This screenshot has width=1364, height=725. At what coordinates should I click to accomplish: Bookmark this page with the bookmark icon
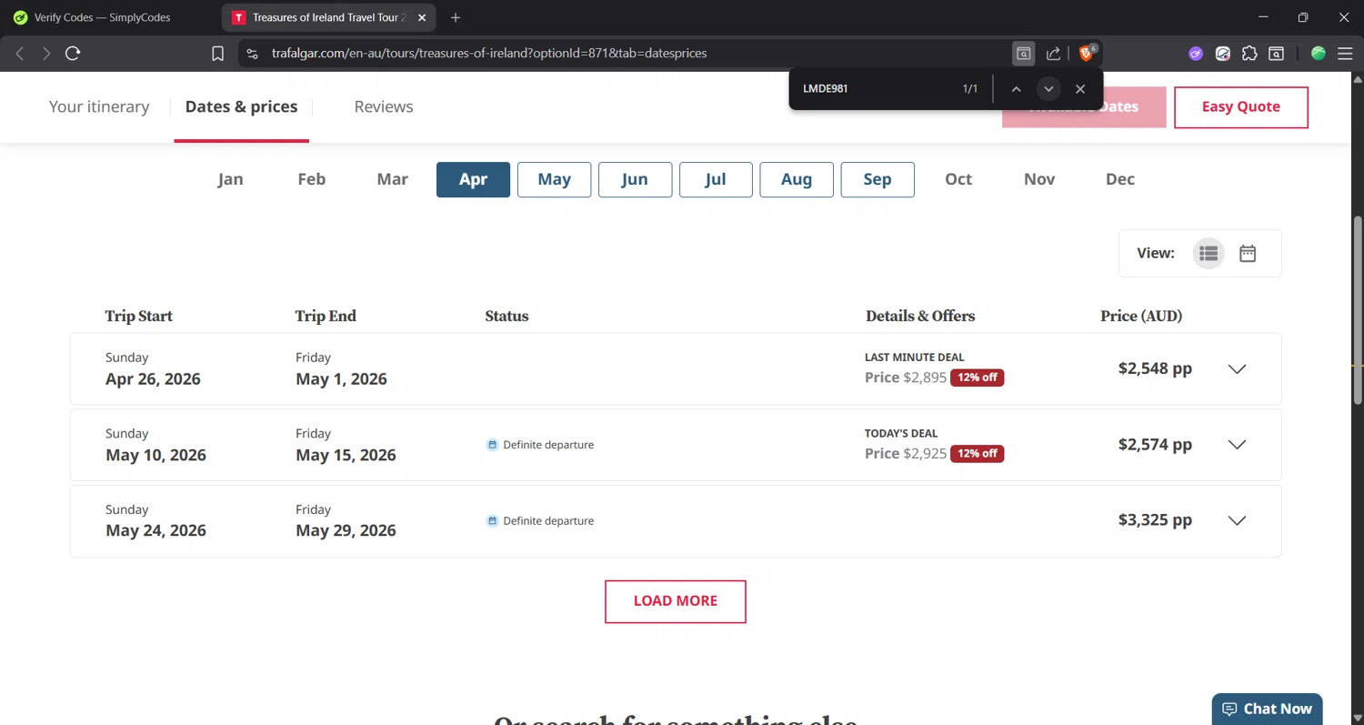tap(217, 54)
